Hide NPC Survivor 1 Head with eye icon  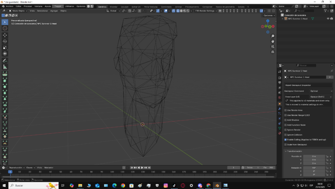pyautogui.click(x=328, y=19)
